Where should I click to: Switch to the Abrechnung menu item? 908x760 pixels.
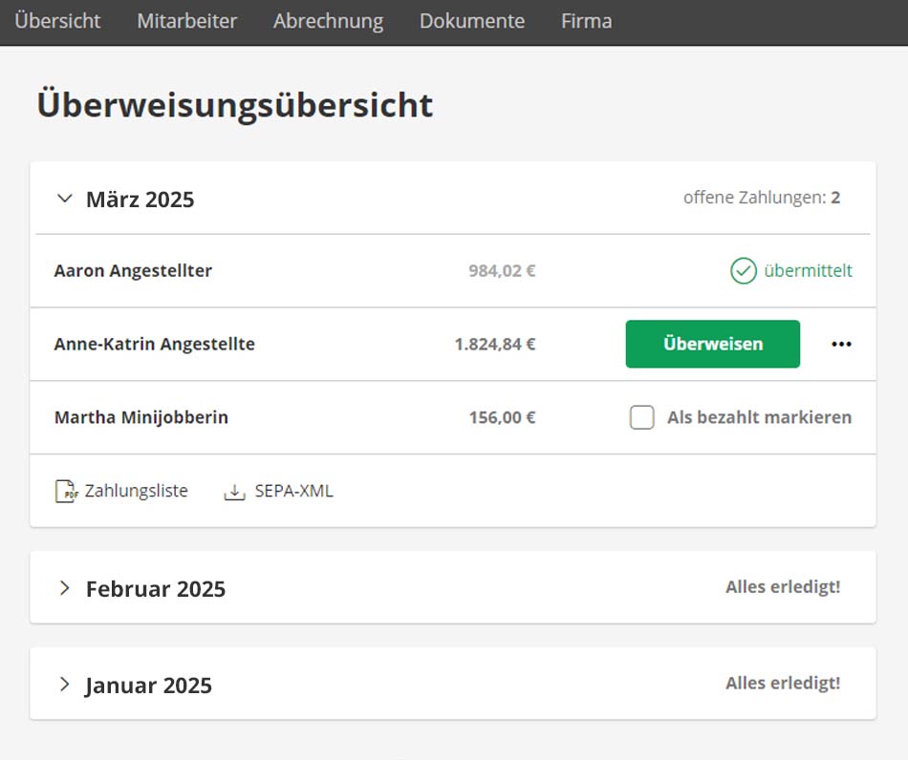click(x=328, y=21)
